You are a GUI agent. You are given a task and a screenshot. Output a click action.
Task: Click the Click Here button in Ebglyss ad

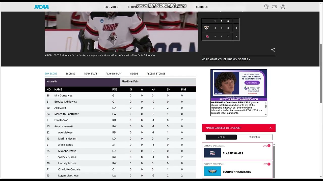[x=252, y=83]
